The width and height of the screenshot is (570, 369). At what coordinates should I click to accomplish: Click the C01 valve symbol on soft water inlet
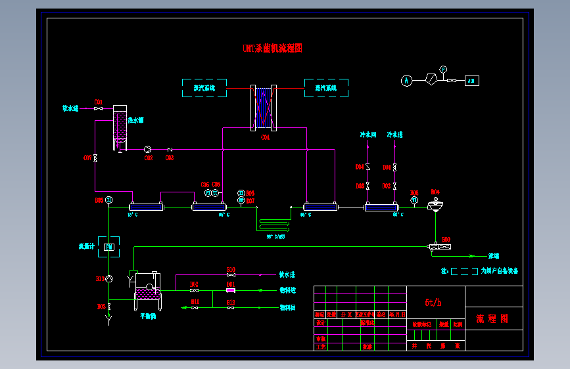[98, 108]
